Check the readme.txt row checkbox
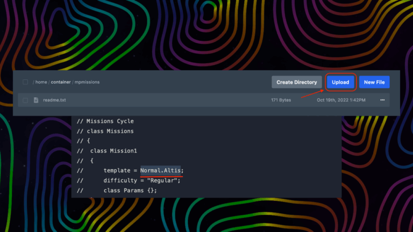 click(25, 100)
